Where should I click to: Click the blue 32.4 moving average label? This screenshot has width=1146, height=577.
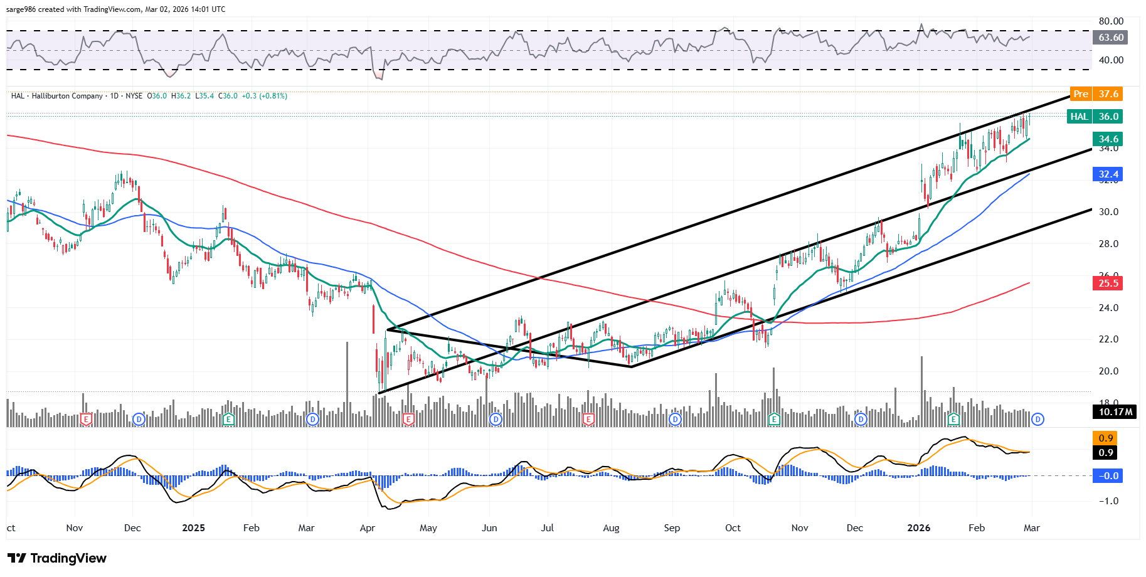tap(1108, 174)
